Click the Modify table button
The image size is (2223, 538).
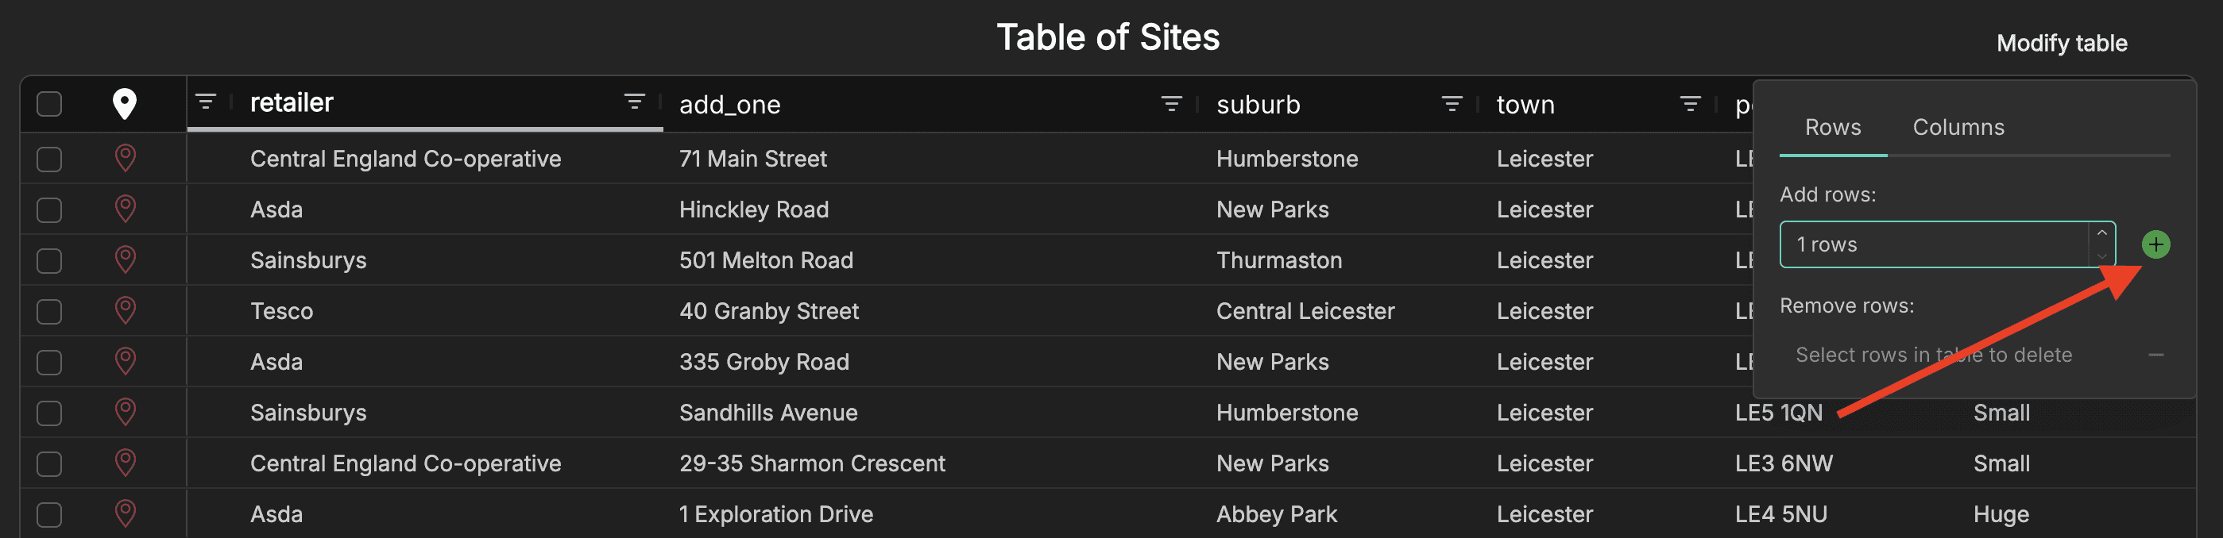point(2061,43)
